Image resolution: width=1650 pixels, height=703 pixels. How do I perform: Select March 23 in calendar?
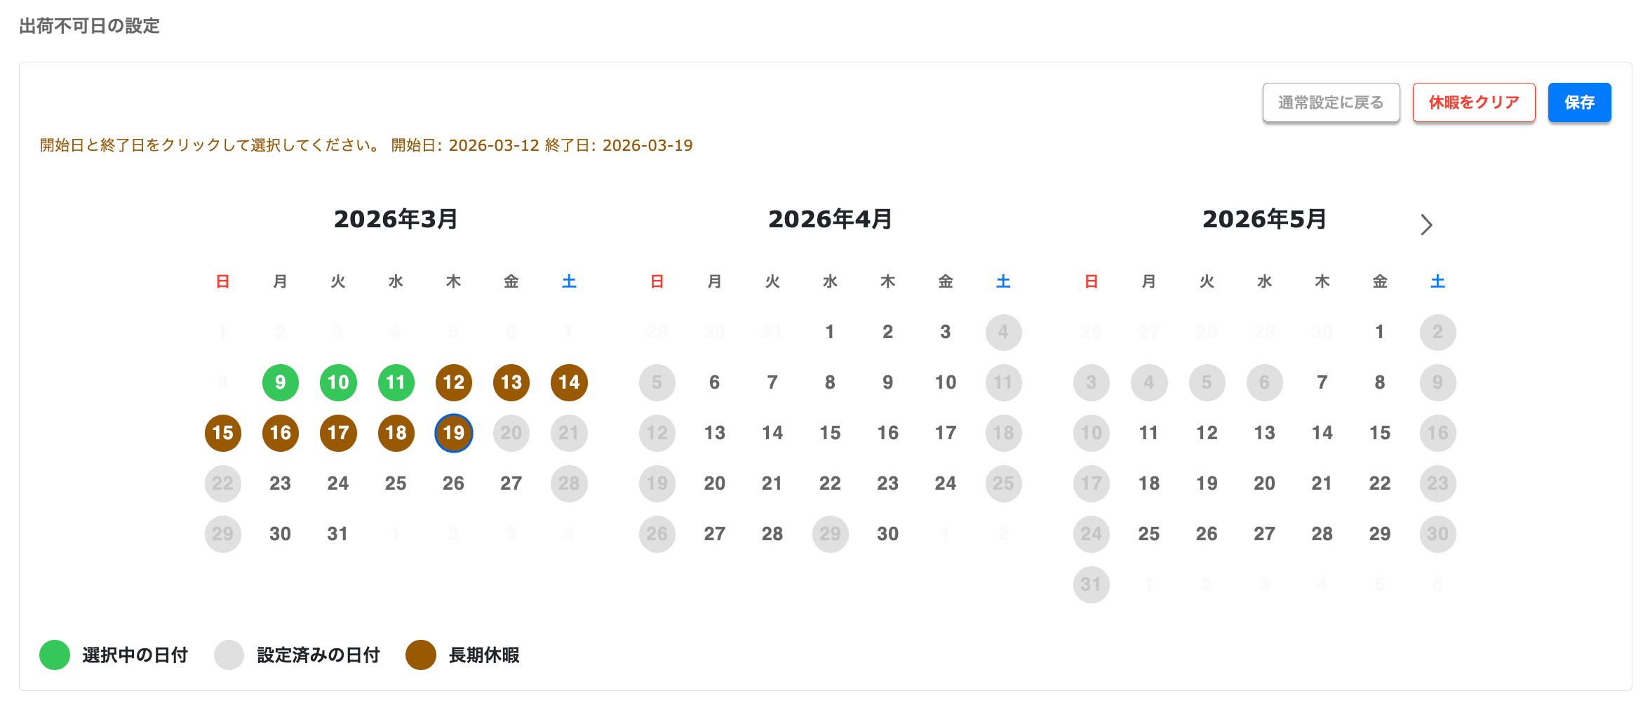point(280,483)
